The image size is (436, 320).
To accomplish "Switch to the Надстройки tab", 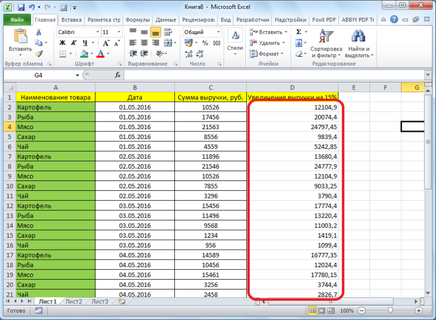I will [x=290, y=20].
